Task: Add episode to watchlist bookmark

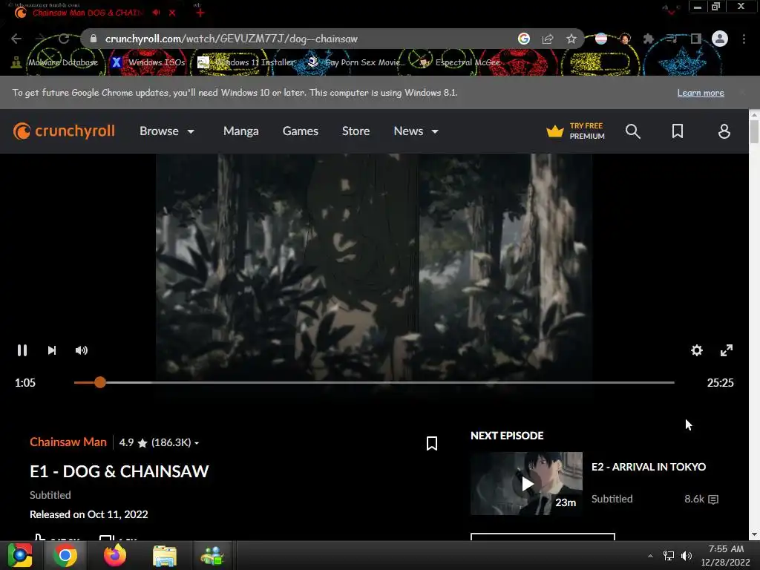Action: pyautogui.click(x=431, y=444)
